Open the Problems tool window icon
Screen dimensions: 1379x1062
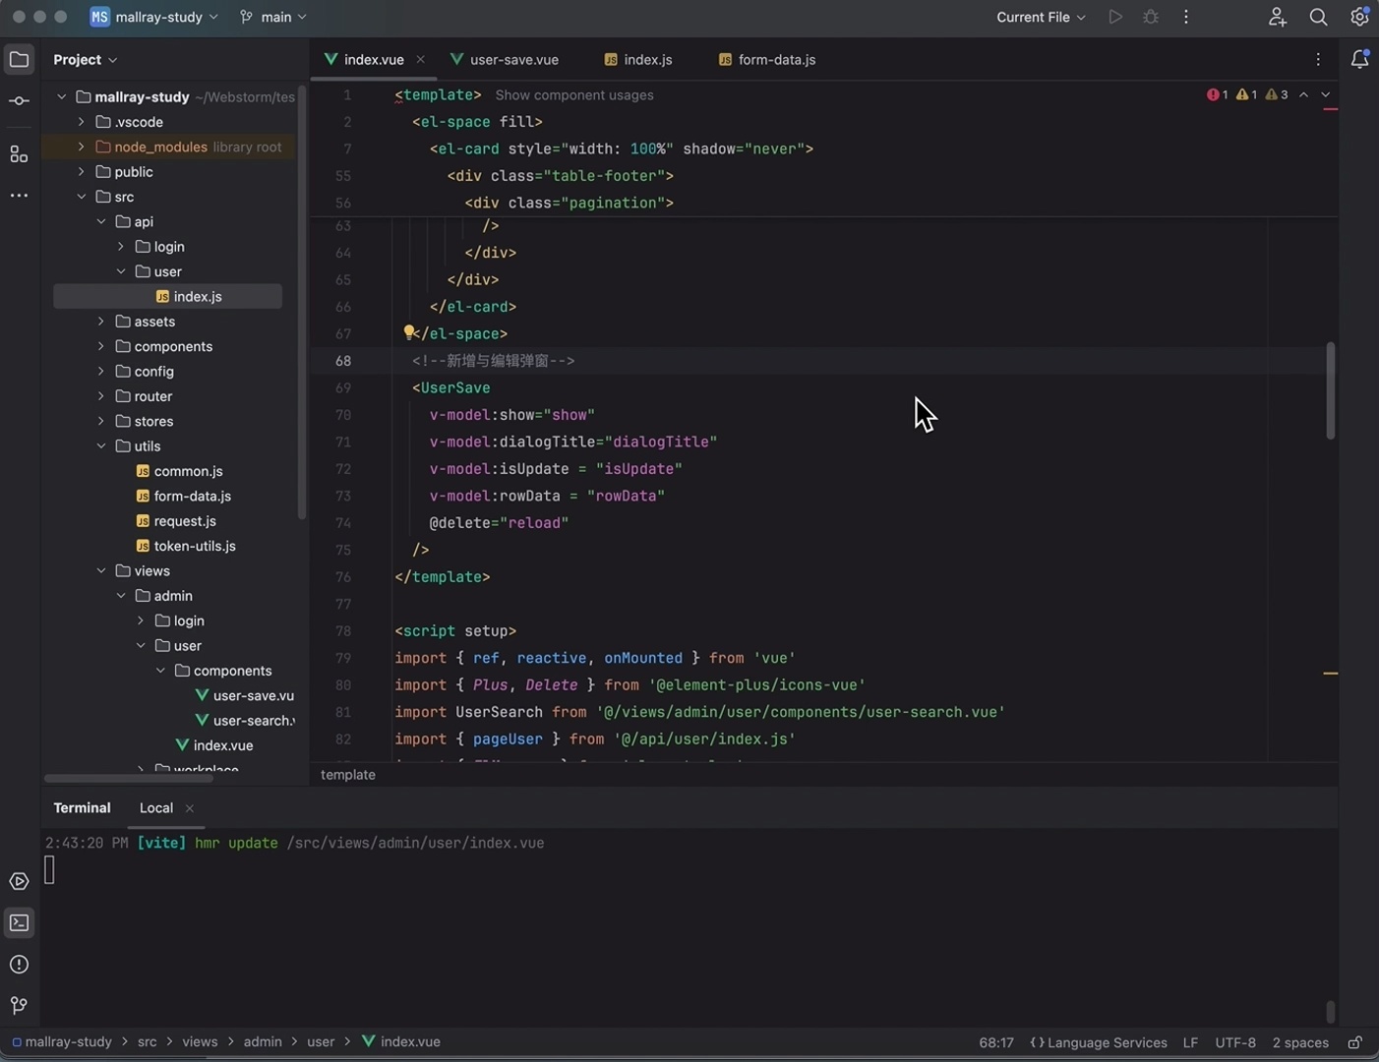click(x=19, y=964)
